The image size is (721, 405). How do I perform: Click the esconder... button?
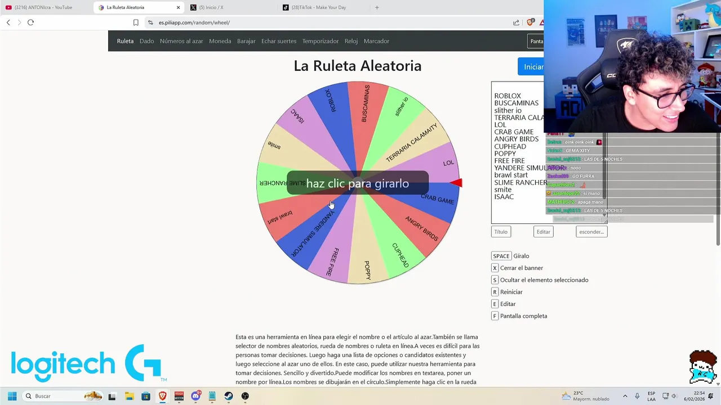591,232
